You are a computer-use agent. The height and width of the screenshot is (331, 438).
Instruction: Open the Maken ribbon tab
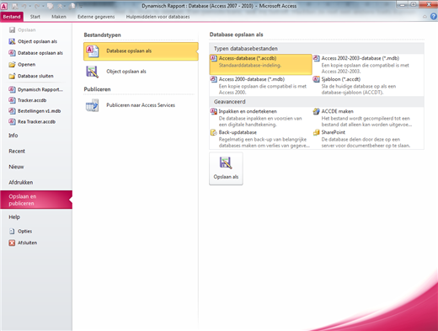[x=59, y=17]
